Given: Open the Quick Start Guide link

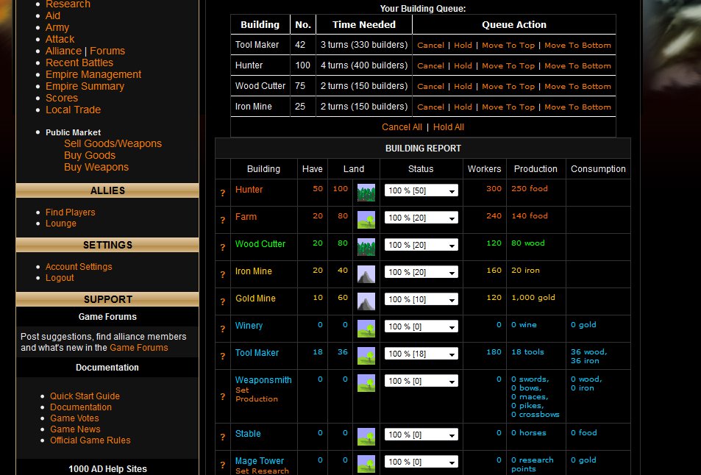Looking at the screenshot, I should (x=85, y=396).
